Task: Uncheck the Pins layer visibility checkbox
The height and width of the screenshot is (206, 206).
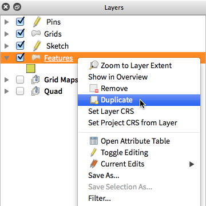Action: 20,22
